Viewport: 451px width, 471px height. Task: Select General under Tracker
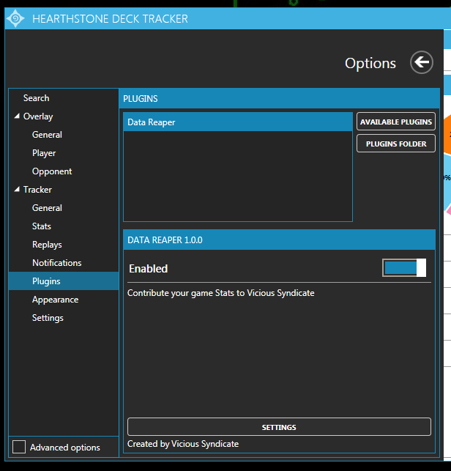tap(47, 208)
